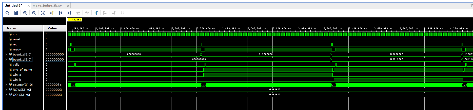Select the COLS[31:0] signal name

tap(22, 95)
